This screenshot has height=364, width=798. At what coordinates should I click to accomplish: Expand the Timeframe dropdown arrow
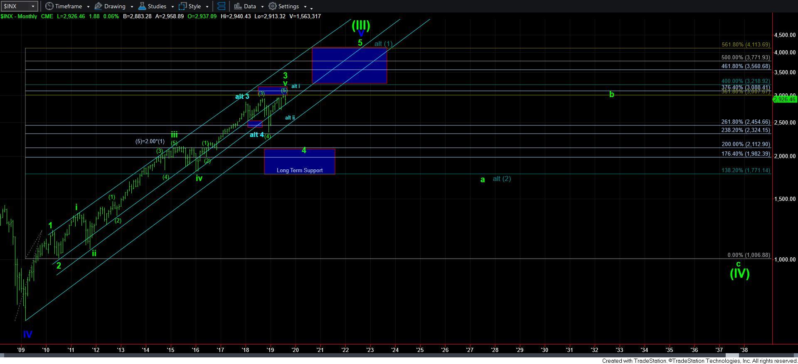(88, 7)
